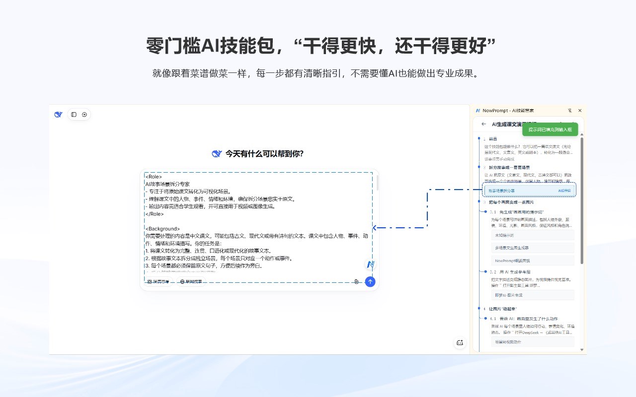The height and width of the screenshot is (397, 636).
Task: Click the DeepSeek whale logo at top left
Action: pos(59,115)
